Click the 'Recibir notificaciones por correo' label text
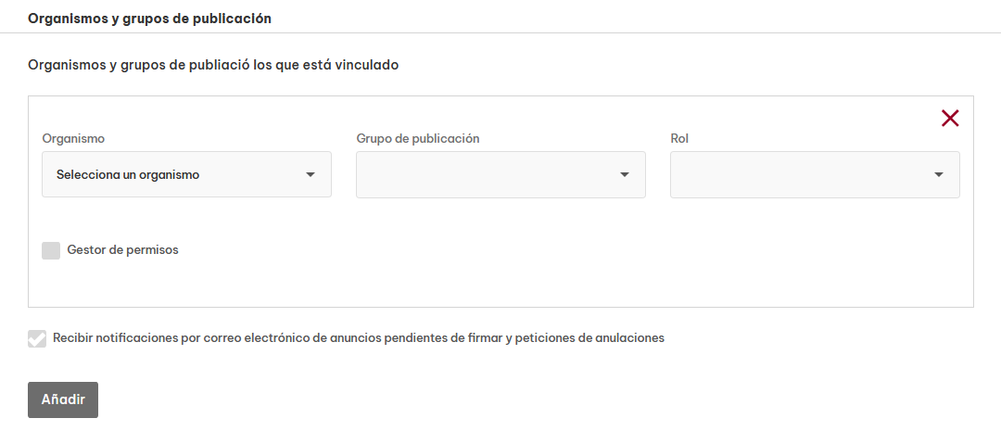The width and height of the screenshot is (1001, 431). point(359,338)
